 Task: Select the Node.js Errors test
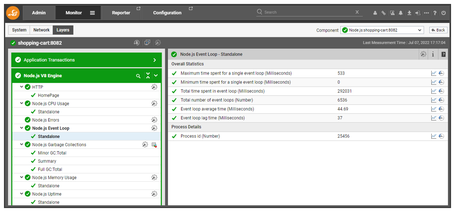[x=46, y=120]
